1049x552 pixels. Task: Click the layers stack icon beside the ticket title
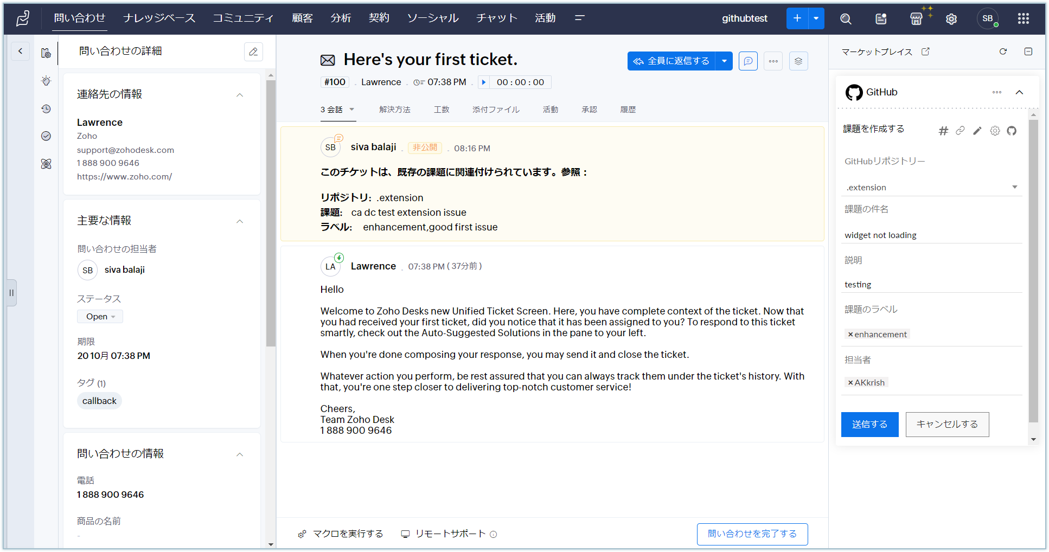pos(798,61)
